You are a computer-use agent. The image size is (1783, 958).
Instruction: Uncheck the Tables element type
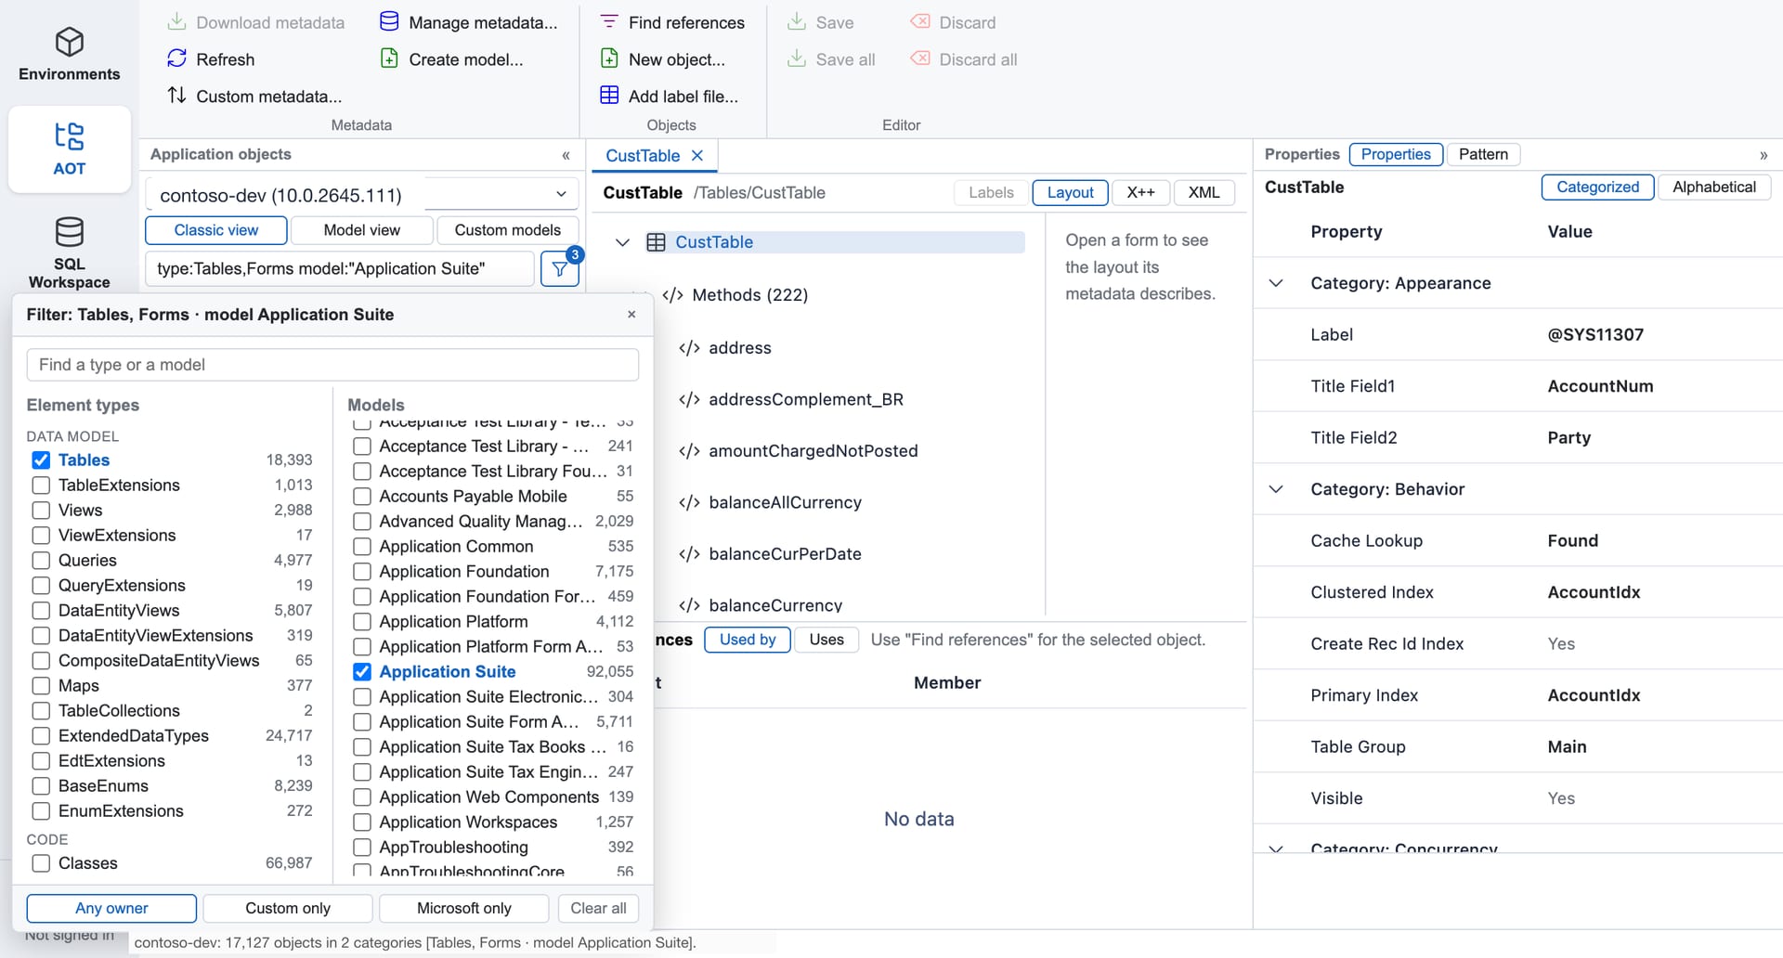coord(41,460)
